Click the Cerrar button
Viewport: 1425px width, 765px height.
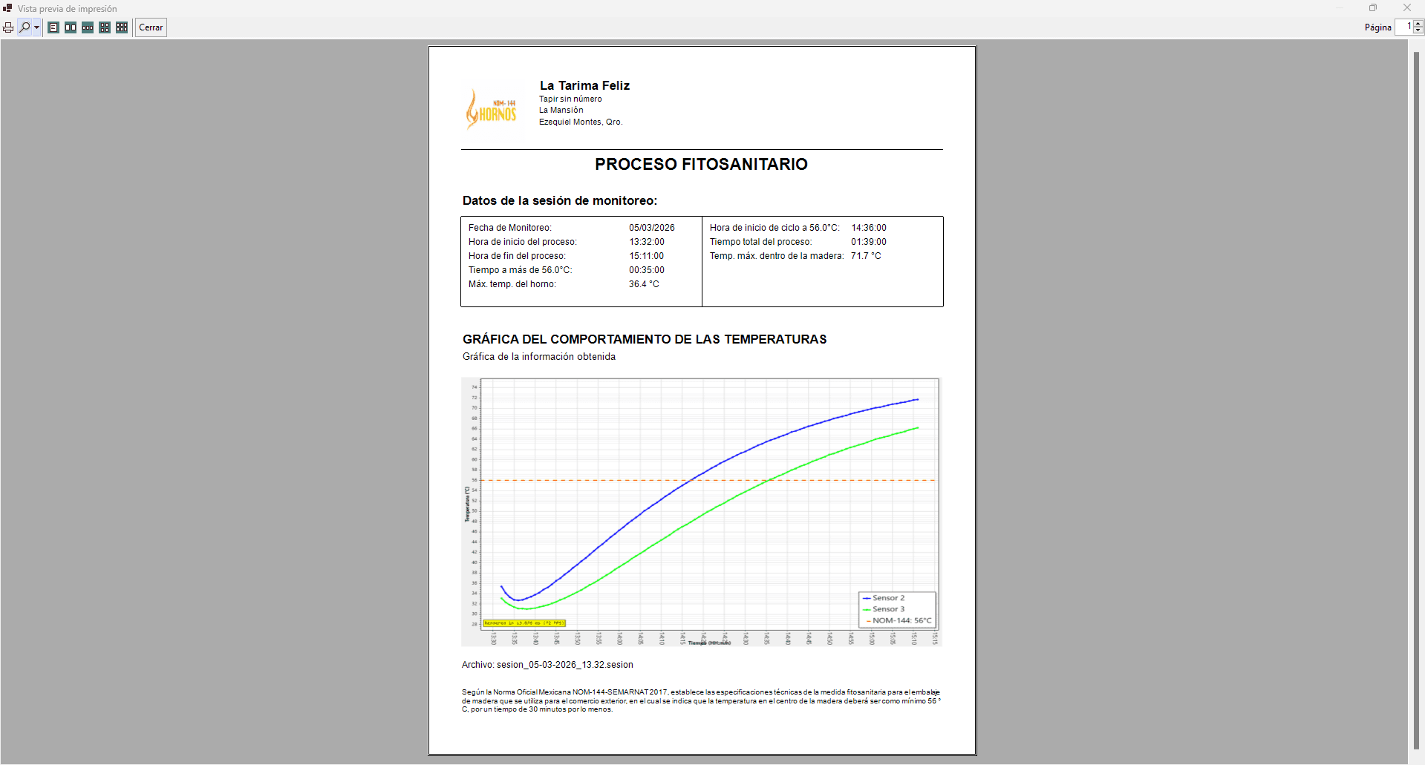coord(151,27)
